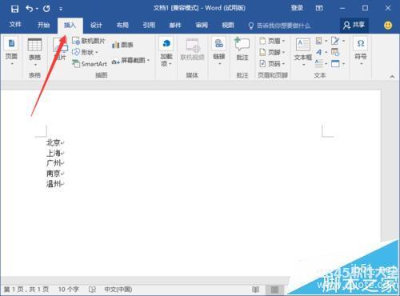Click the text line '上海'
This screenshot has width=400, height=296.
54,153
